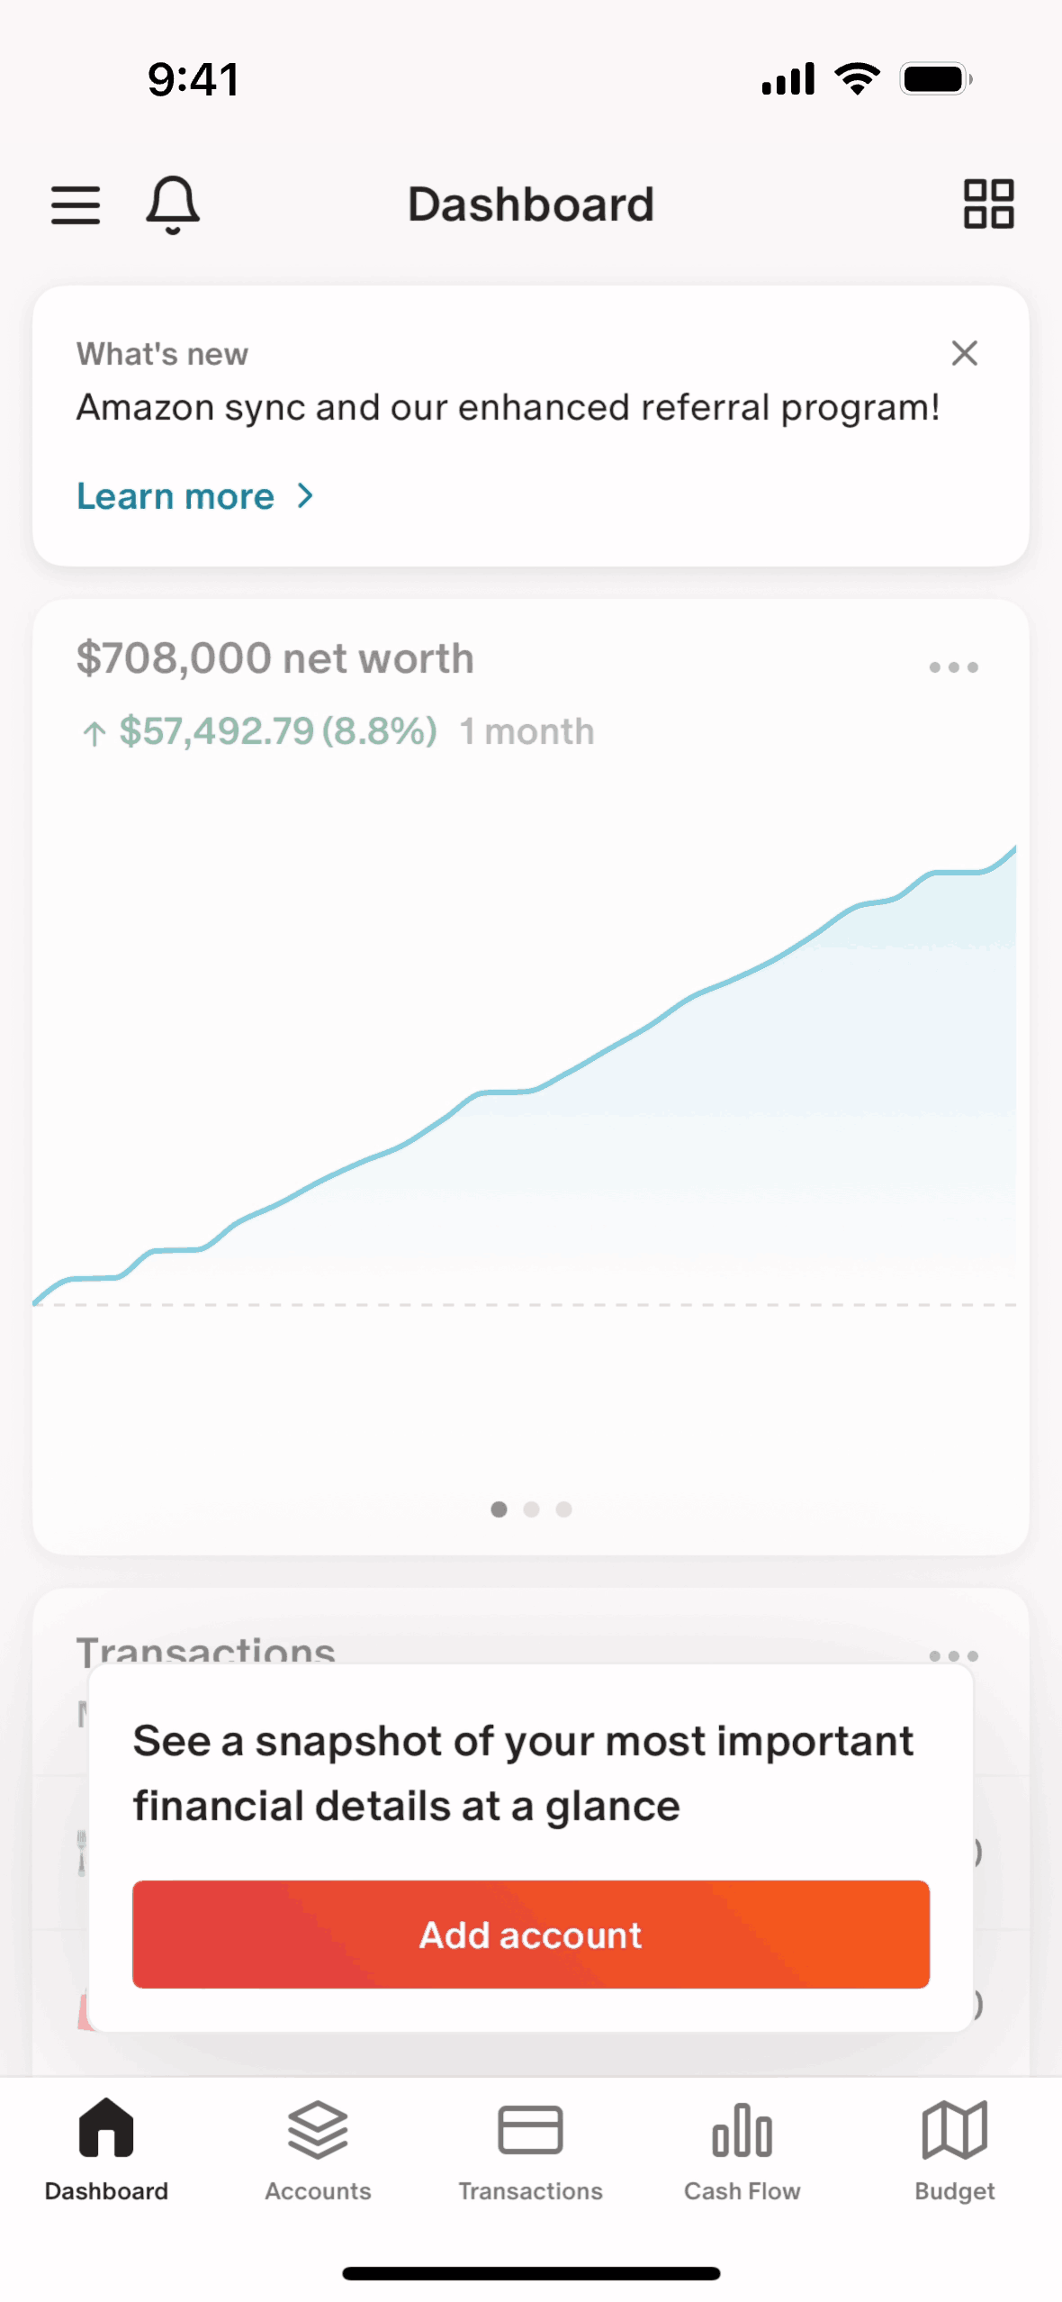Select the Dashboard tab icon

tap(106, 2129)
